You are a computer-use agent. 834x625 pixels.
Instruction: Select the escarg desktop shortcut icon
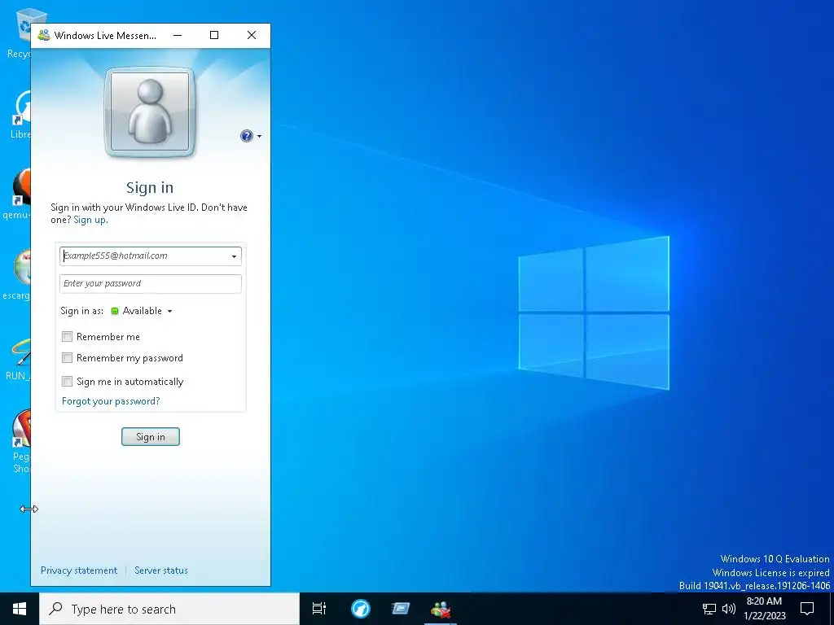point(18,274)
